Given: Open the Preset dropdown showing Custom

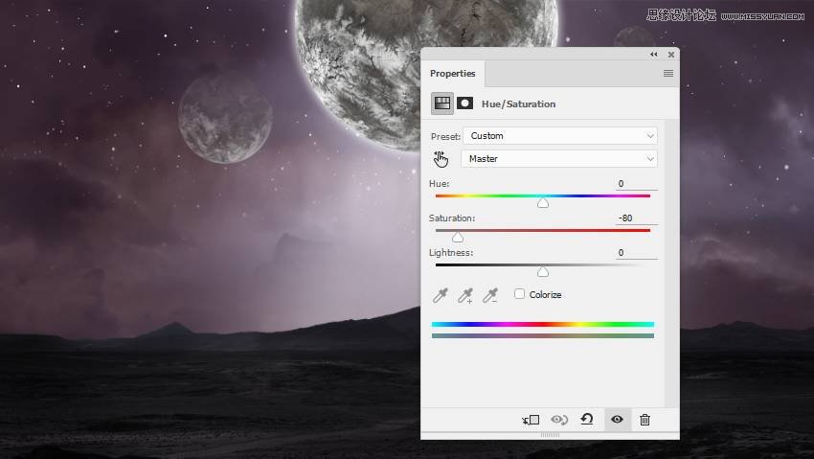Looking at the screenshot, I should pos(560,135).
